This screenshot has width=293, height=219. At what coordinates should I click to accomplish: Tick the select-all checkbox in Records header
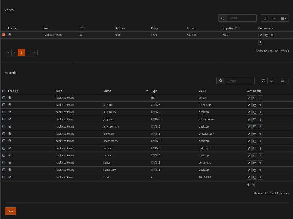(x=4, y=91)
